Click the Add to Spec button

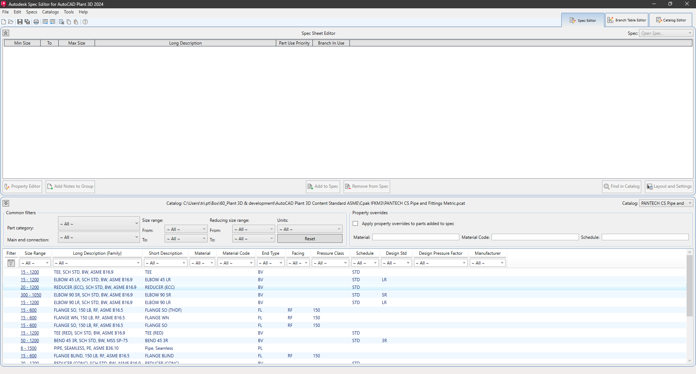(x=323, y=187)
